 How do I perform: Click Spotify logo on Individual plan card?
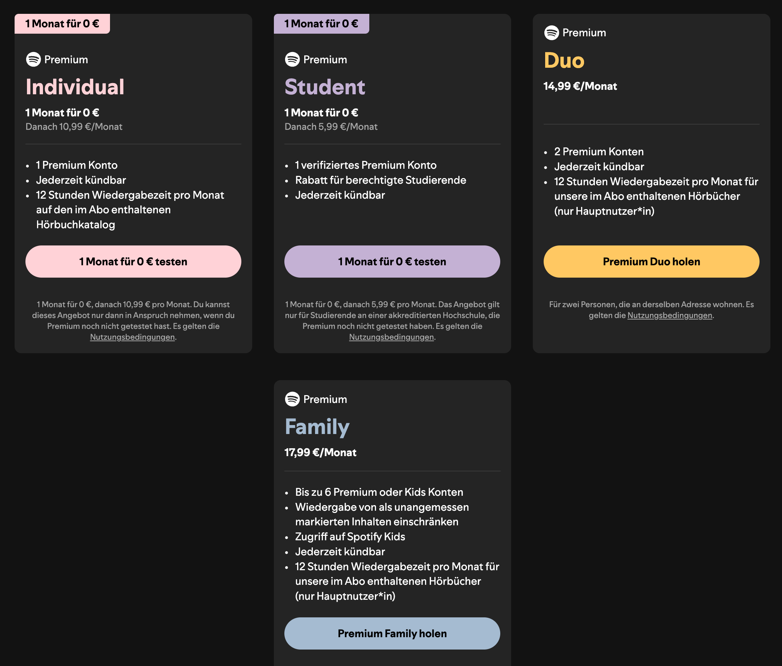click(x=33, y=59)
